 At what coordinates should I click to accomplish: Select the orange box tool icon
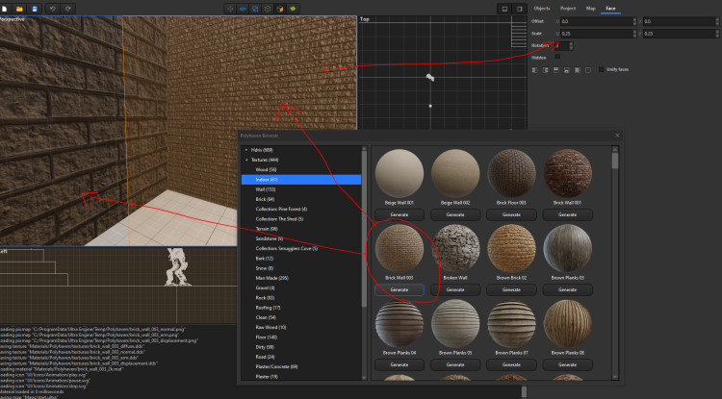tap(280, 9)
